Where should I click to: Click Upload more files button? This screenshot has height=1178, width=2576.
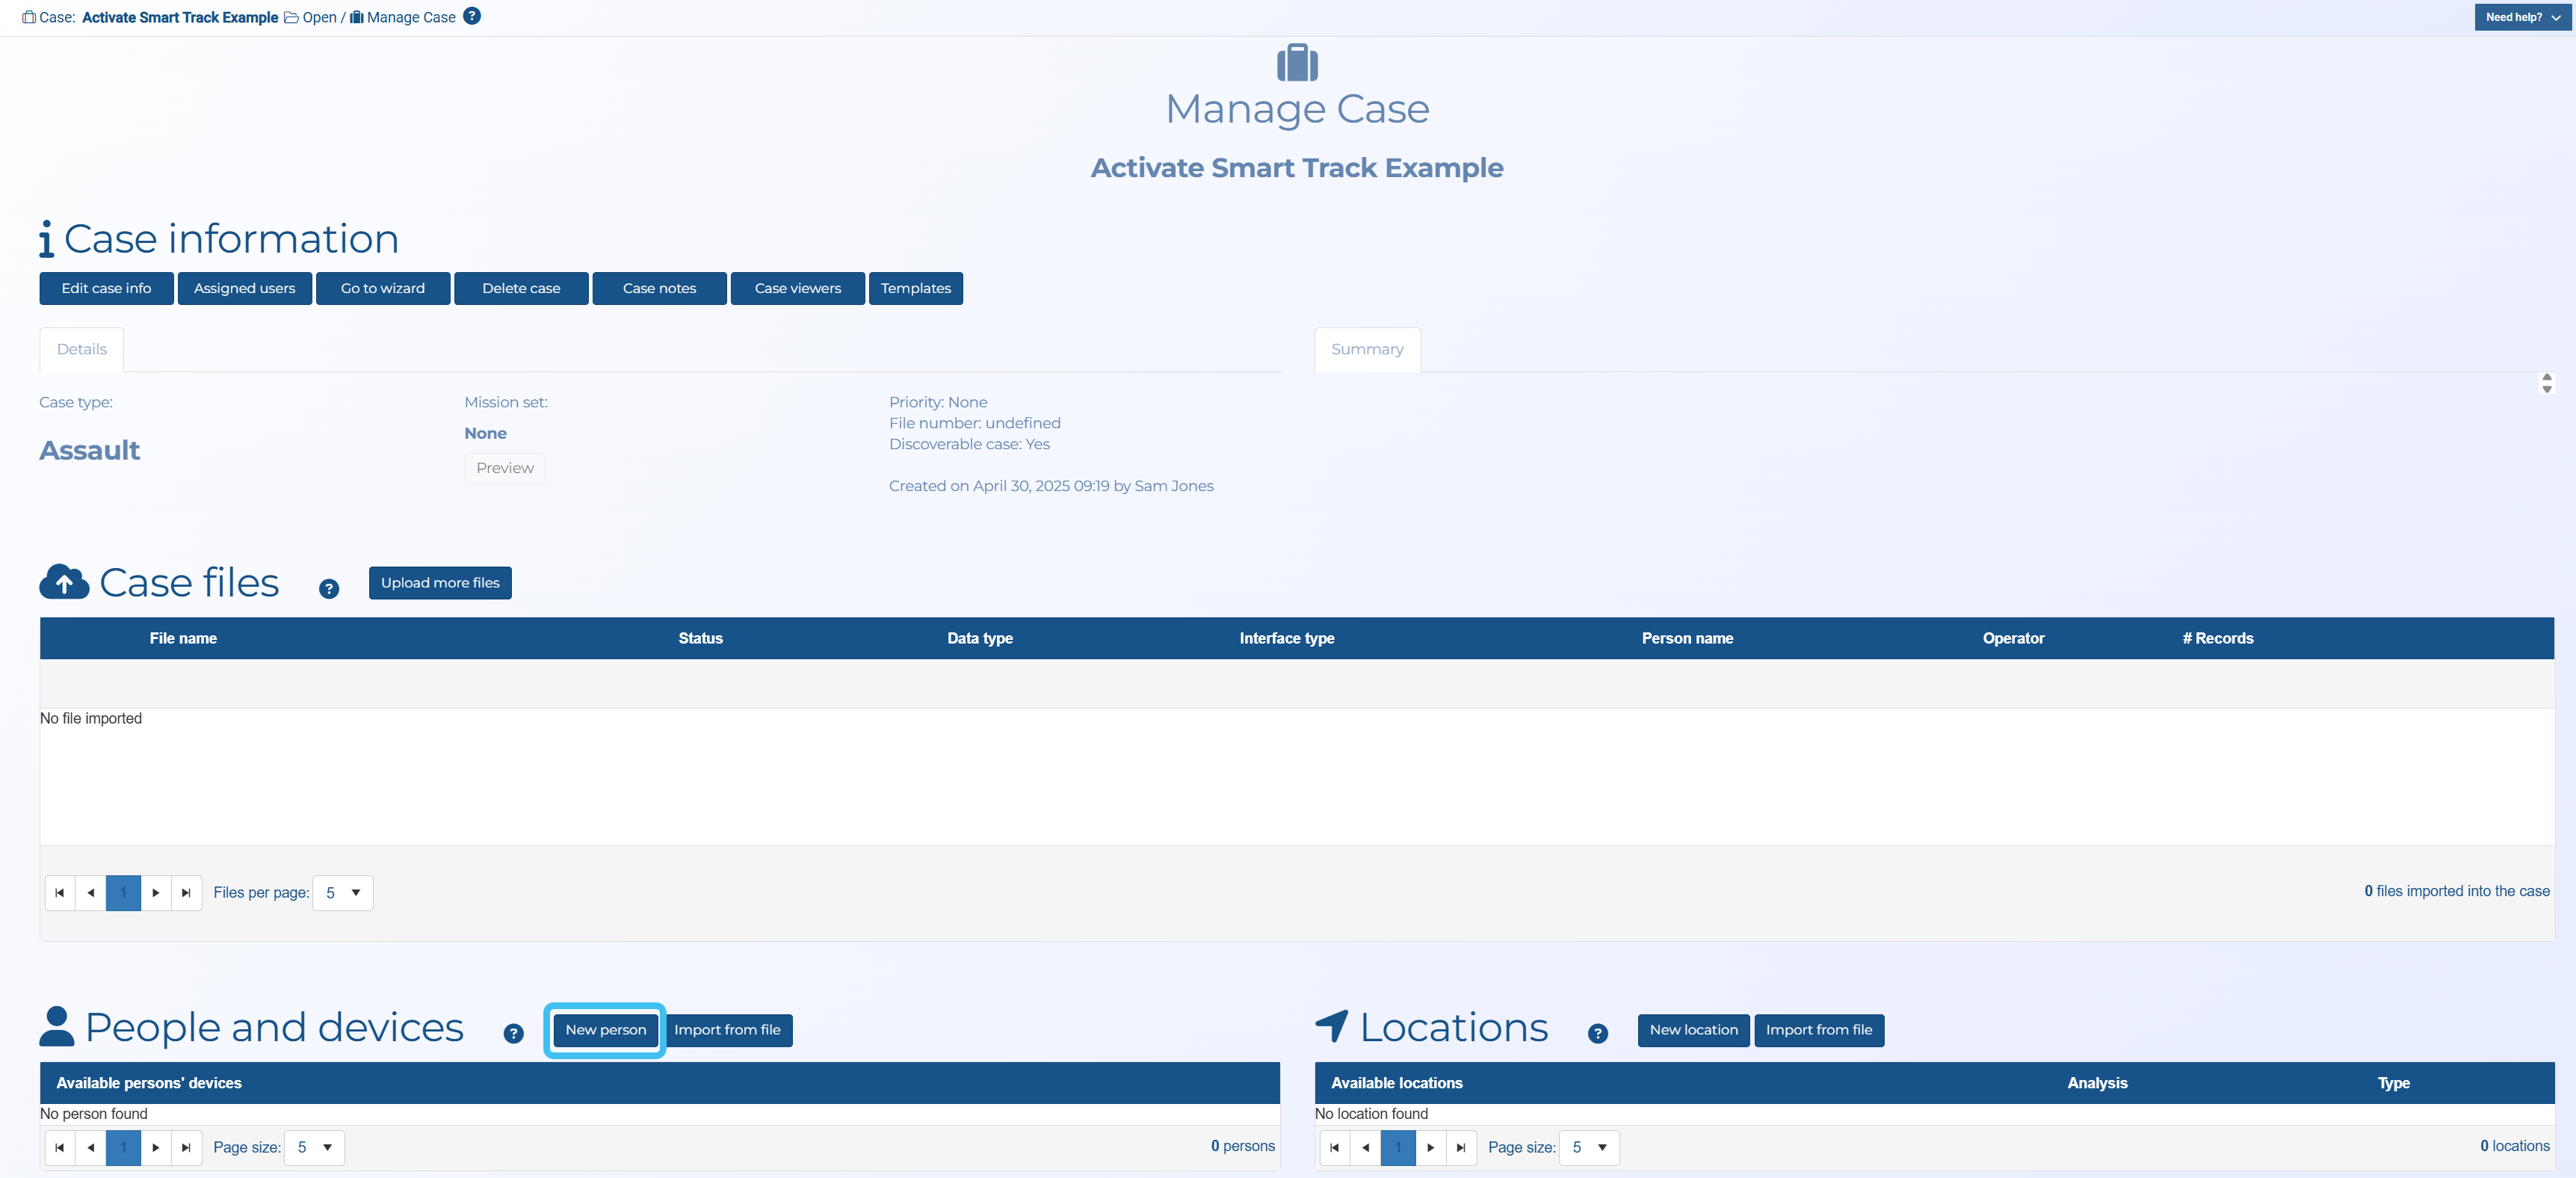(440, 582)
